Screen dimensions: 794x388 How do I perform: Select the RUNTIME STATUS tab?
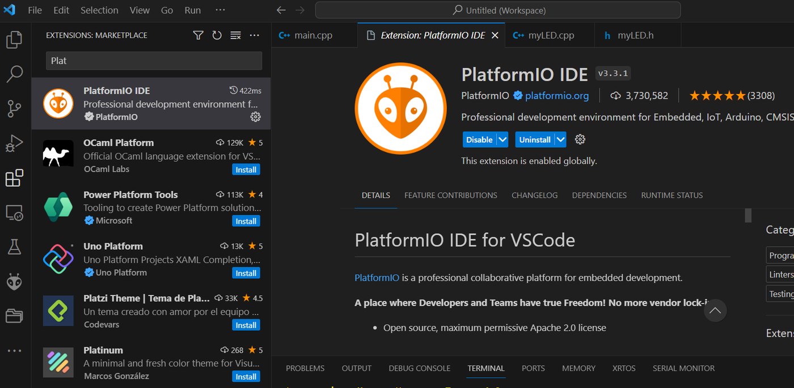pos(672,195)
